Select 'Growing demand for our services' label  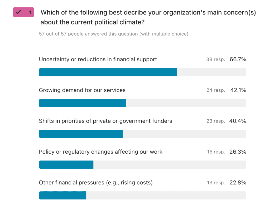tap(82, 90)
